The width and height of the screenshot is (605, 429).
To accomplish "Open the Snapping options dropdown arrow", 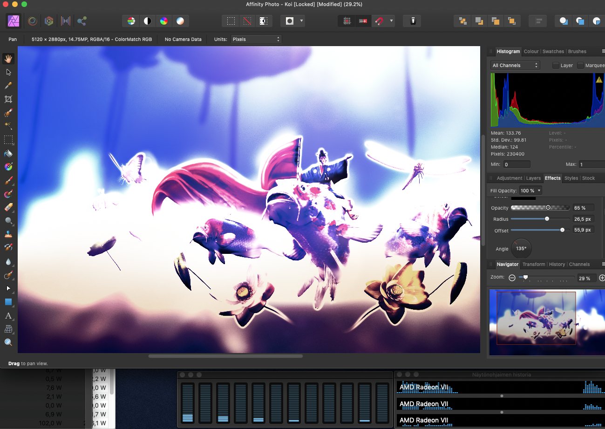I will click(391, 21).
